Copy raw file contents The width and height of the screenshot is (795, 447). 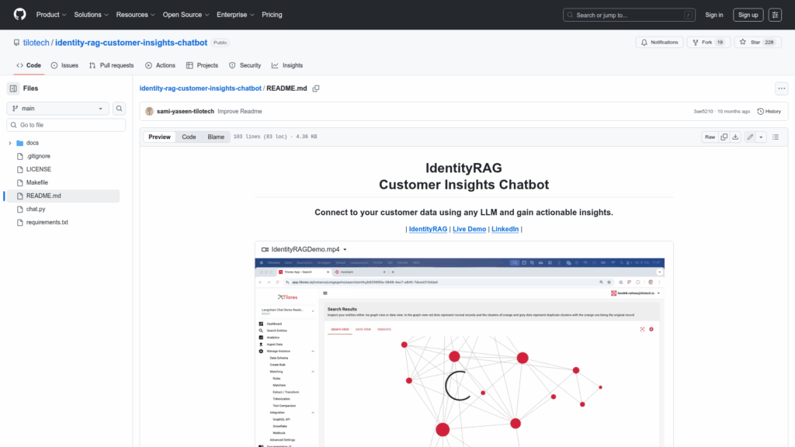click(724, 137)
